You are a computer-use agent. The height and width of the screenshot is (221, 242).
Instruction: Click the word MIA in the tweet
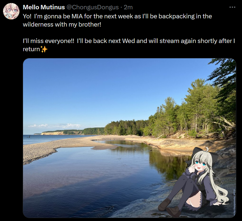(77, 16)
